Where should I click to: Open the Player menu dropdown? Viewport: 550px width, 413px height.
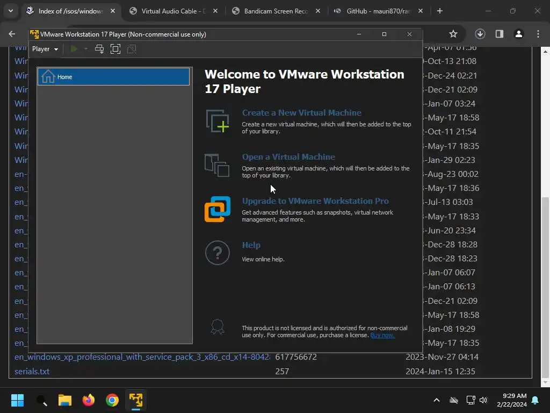[45, 49]
